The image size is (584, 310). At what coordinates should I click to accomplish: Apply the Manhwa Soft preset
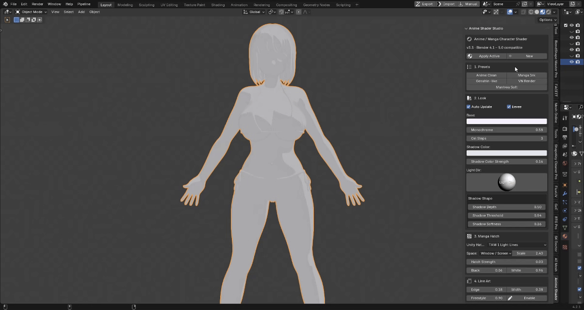507,87
